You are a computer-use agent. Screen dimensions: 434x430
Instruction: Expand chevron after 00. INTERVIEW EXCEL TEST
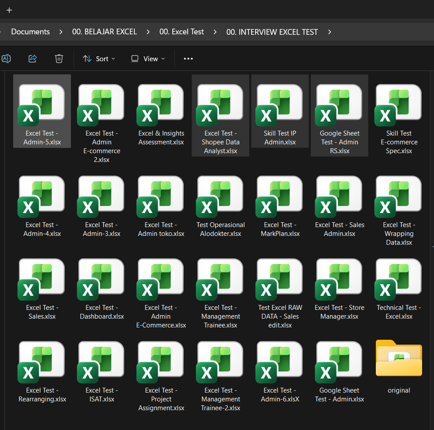pyautogui.click(x=330, y=32)
